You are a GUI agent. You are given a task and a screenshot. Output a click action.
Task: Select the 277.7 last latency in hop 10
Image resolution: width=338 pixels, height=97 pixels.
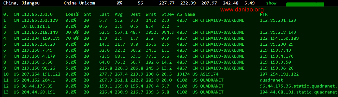click(x=106, y=74)
